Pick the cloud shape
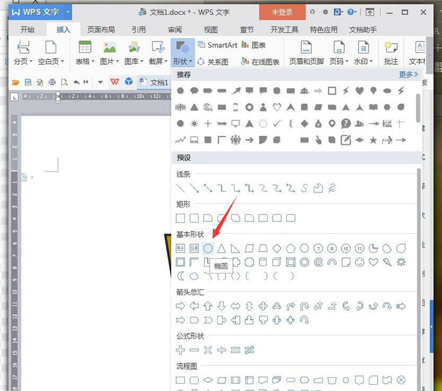 (x=194, y=276)
